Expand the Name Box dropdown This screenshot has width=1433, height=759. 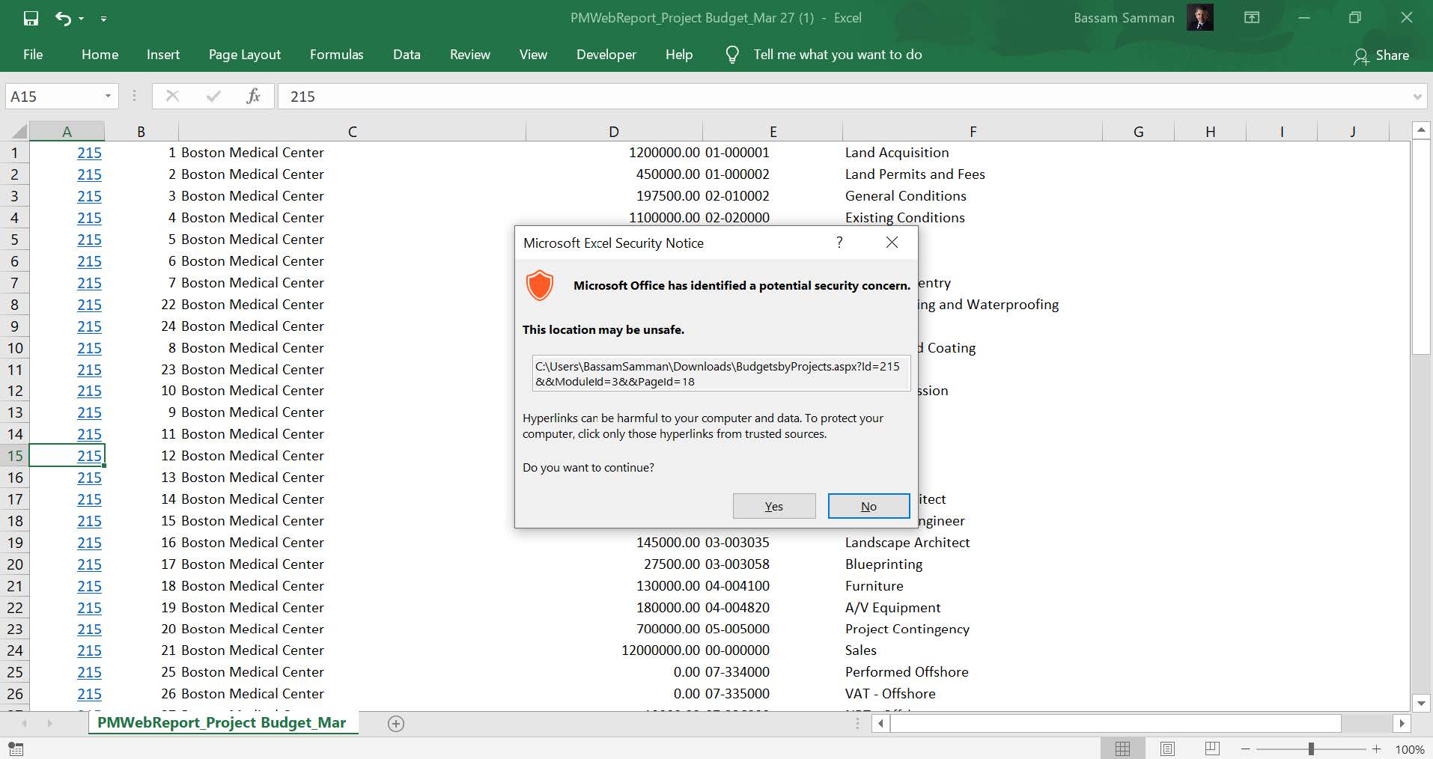click(x=108, y=96)
